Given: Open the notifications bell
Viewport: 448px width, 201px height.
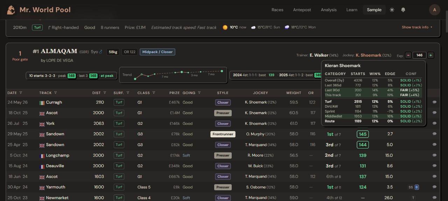Looking at the screenshot, I should pyautogui.click(x=403, y=10).
